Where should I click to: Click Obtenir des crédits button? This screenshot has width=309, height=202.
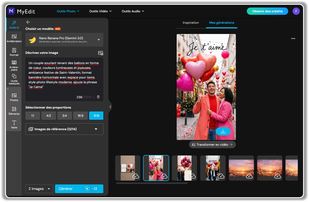tap(268, 11)
